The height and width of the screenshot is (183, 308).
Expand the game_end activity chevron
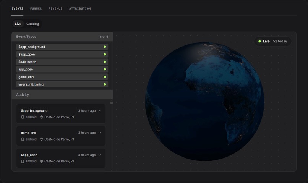point(100,133)
